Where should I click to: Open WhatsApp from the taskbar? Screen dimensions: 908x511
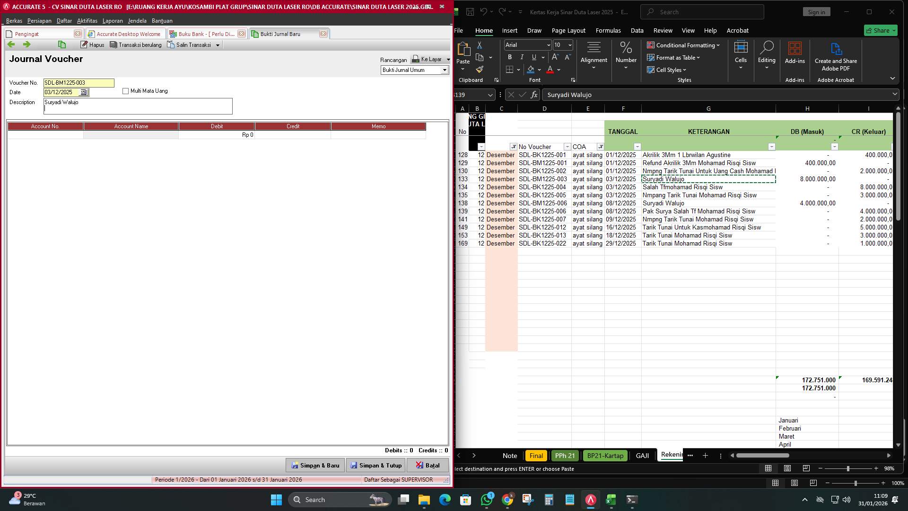click(487, 500)
